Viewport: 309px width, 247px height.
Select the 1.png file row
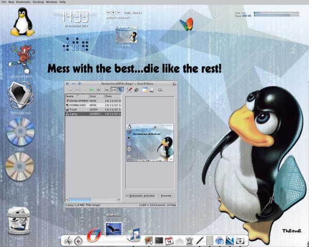click(93, 114)
